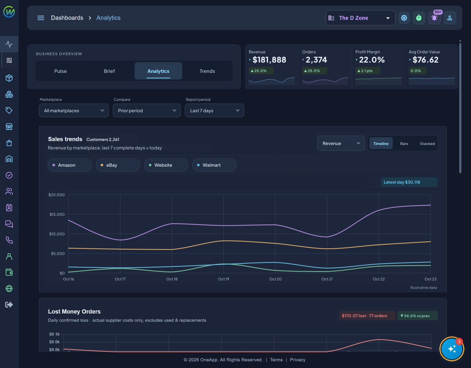Switch to the Pulse tab
The height and width of the screenshot is (368, 471).
pyautogui.click(x=60, y=71)
